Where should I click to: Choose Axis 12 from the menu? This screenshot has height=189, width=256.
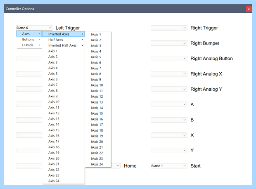[63, 113]
